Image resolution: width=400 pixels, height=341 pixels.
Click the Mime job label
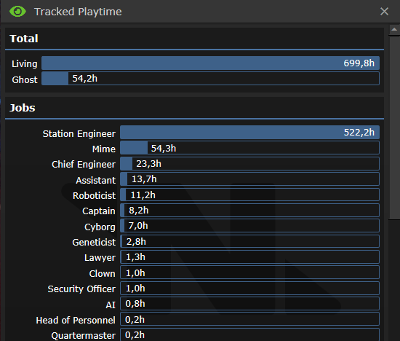click(103, 149)
